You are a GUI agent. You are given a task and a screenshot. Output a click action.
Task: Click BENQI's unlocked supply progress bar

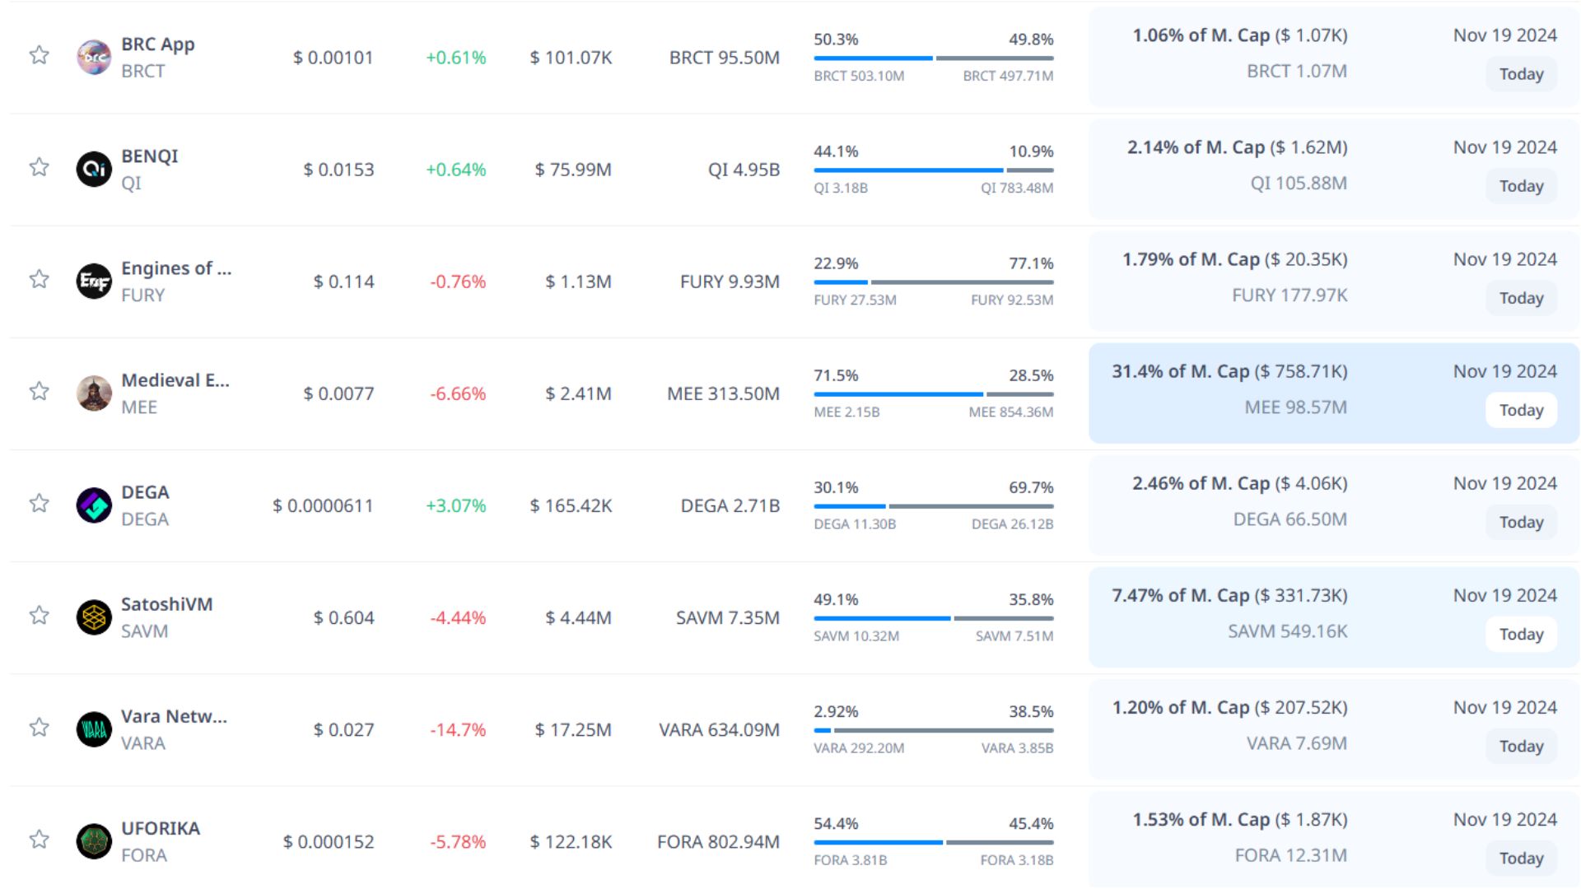(x=908, y=170)
